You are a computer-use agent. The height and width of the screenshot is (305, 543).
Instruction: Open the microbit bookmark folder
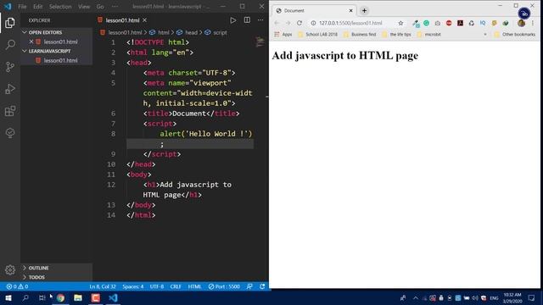coord(429,34)
